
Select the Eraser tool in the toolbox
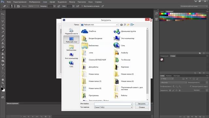[x=3, y=50]
